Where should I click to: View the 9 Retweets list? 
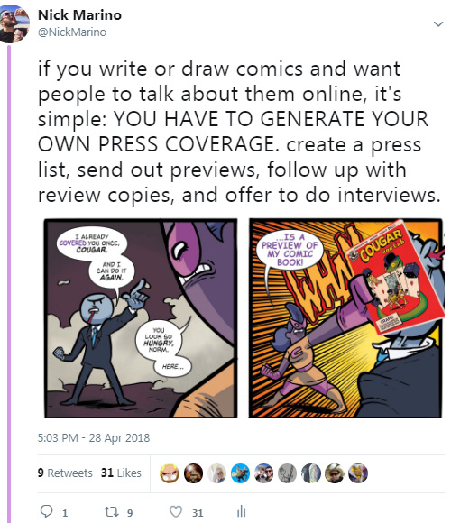65,473
